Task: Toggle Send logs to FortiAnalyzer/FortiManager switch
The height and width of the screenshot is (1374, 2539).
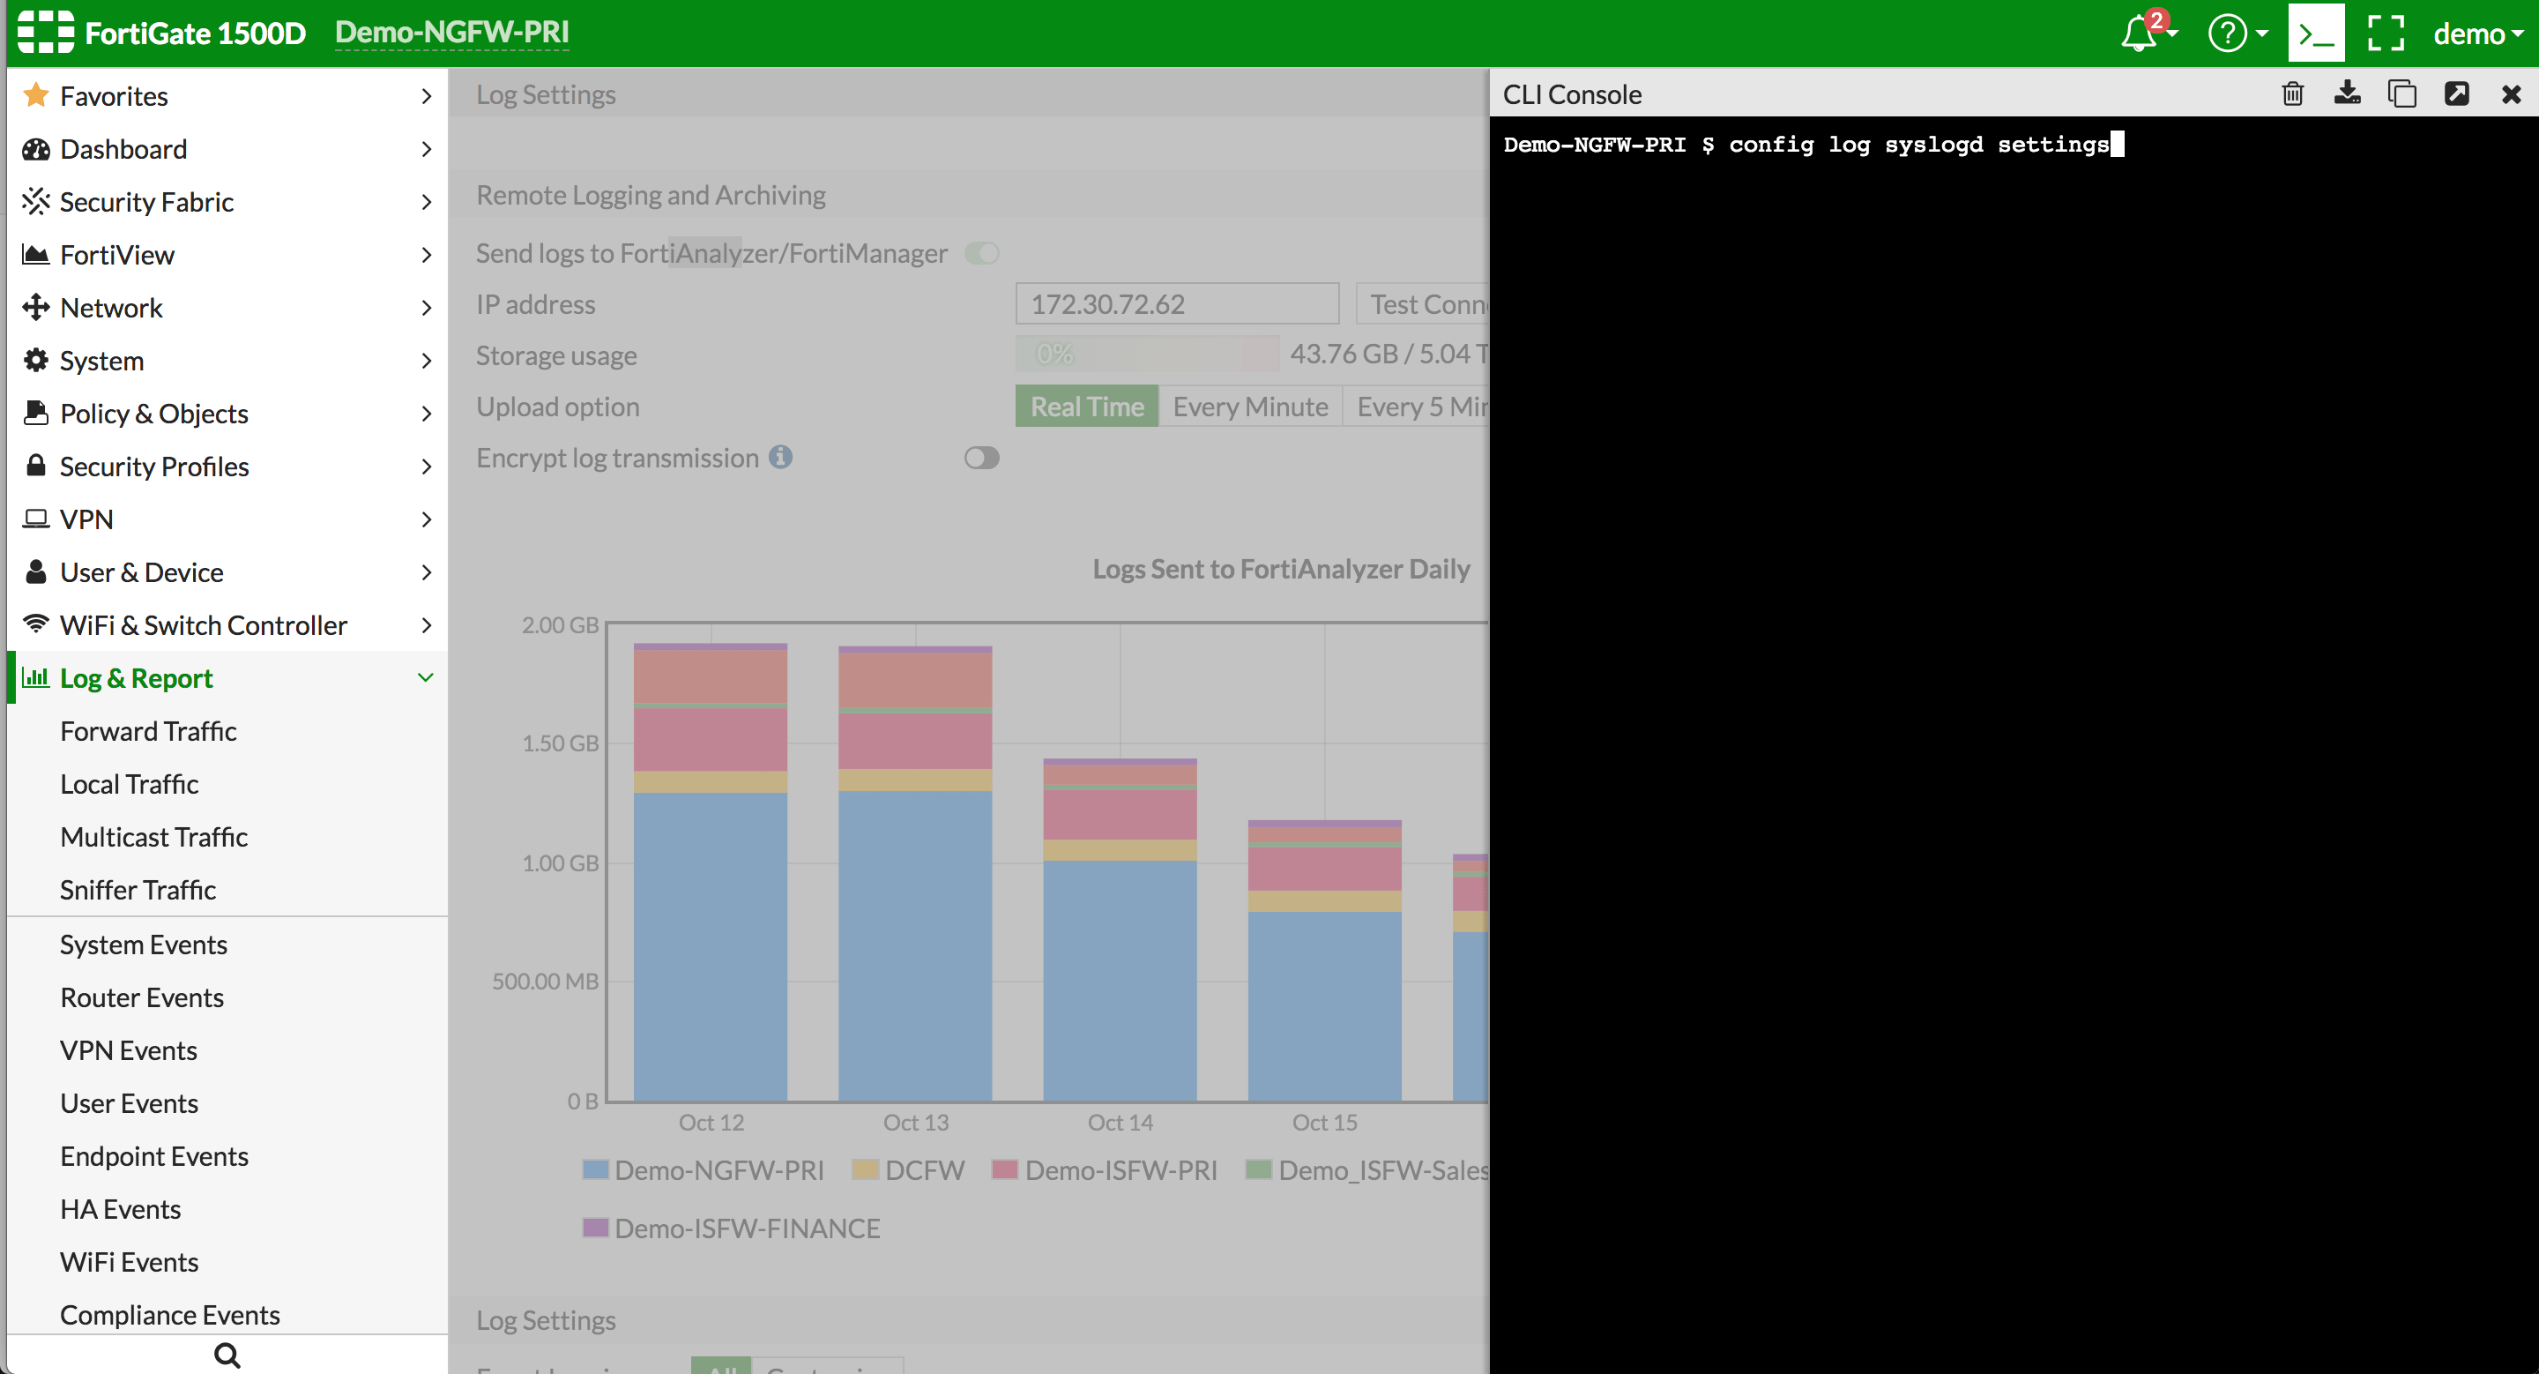Action: tap(982, 253)
